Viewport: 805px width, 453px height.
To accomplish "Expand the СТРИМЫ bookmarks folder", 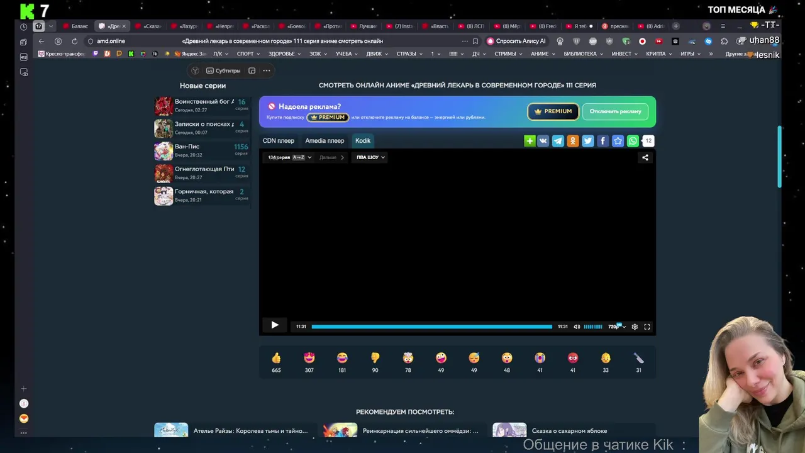I will pyautogui.click(x=508, y=54).
